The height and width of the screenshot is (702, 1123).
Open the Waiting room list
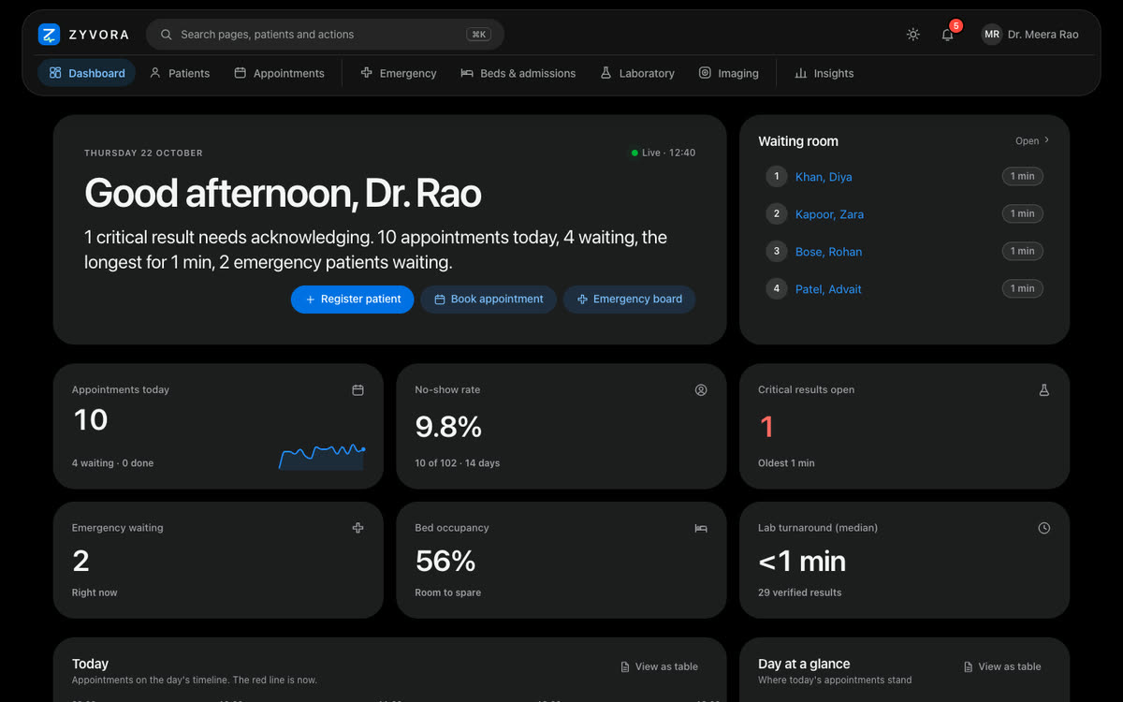pos(1032,141)
